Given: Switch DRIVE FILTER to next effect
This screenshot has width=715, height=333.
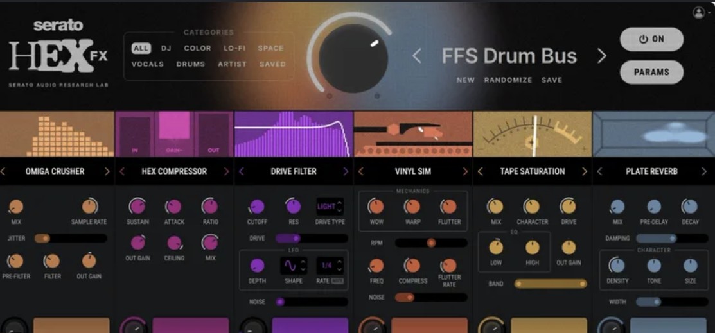Looking at the screenshot, I should (346, 171).
